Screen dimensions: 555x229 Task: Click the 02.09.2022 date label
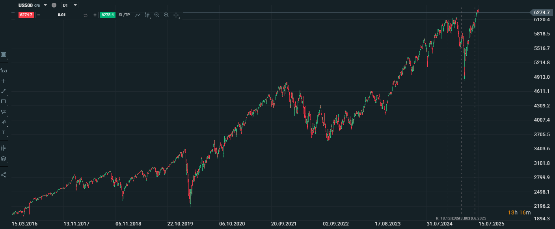[x=336, y=224]
